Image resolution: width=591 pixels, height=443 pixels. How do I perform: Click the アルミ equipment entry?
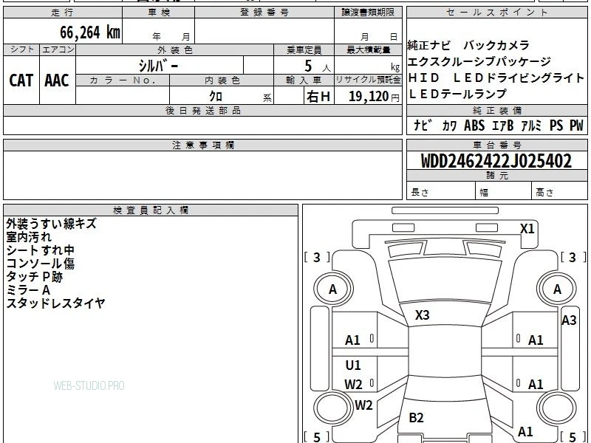click(x=531, y=126)
